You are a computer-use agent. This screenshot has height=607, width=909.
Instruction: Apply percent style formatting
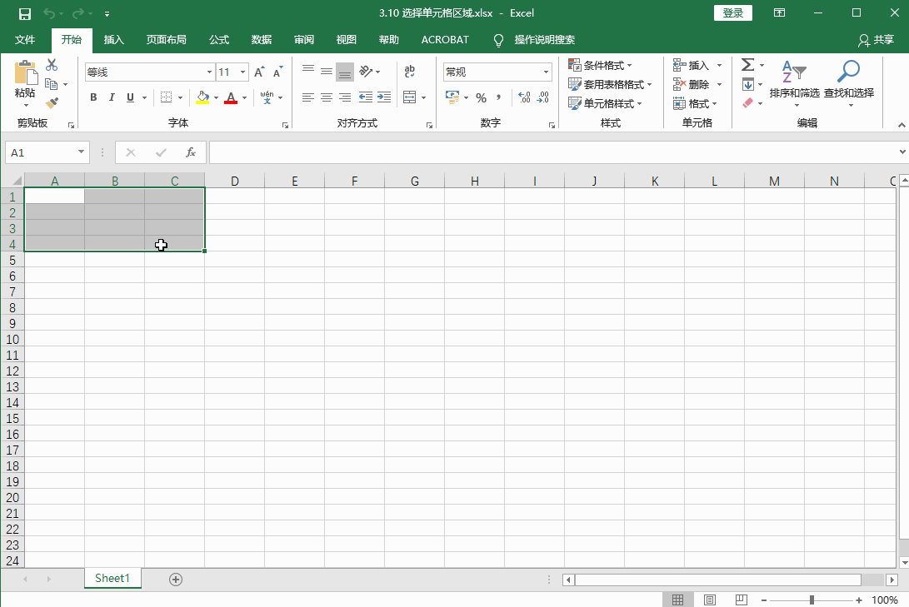[481, 97]
